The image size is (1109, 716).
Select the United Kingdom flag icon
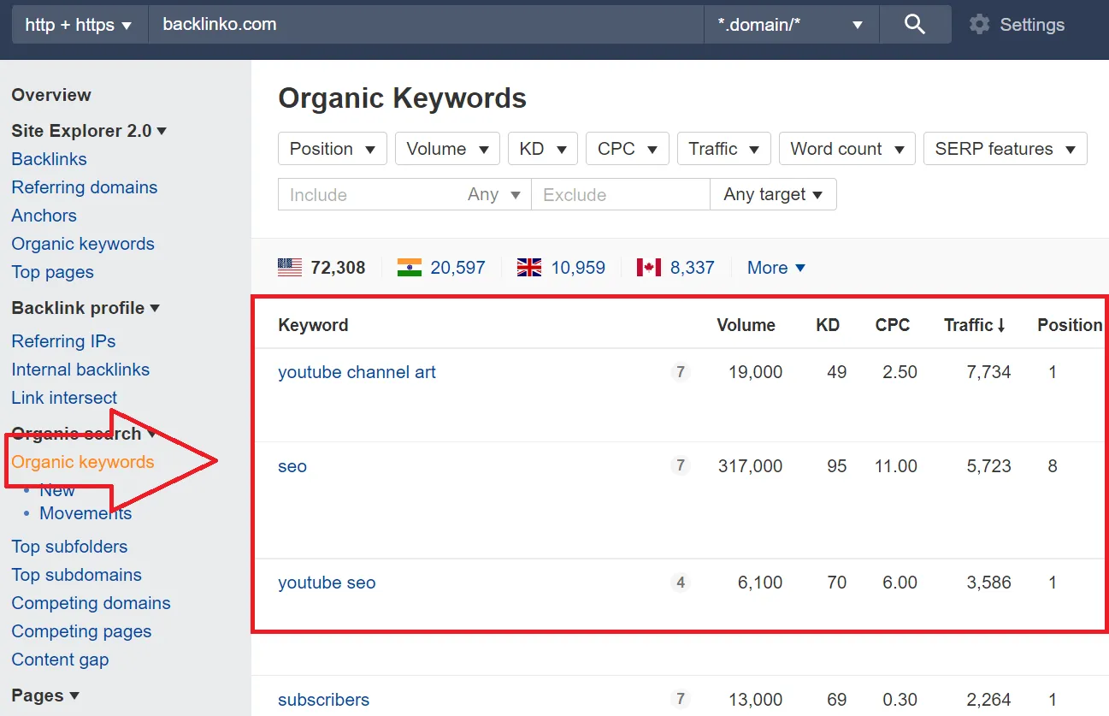529,268
